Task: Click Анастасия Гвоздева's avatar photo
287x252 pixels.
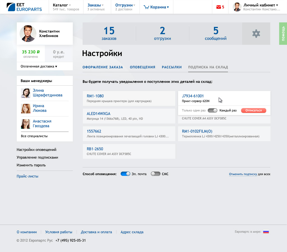Action: coord(26,124)
